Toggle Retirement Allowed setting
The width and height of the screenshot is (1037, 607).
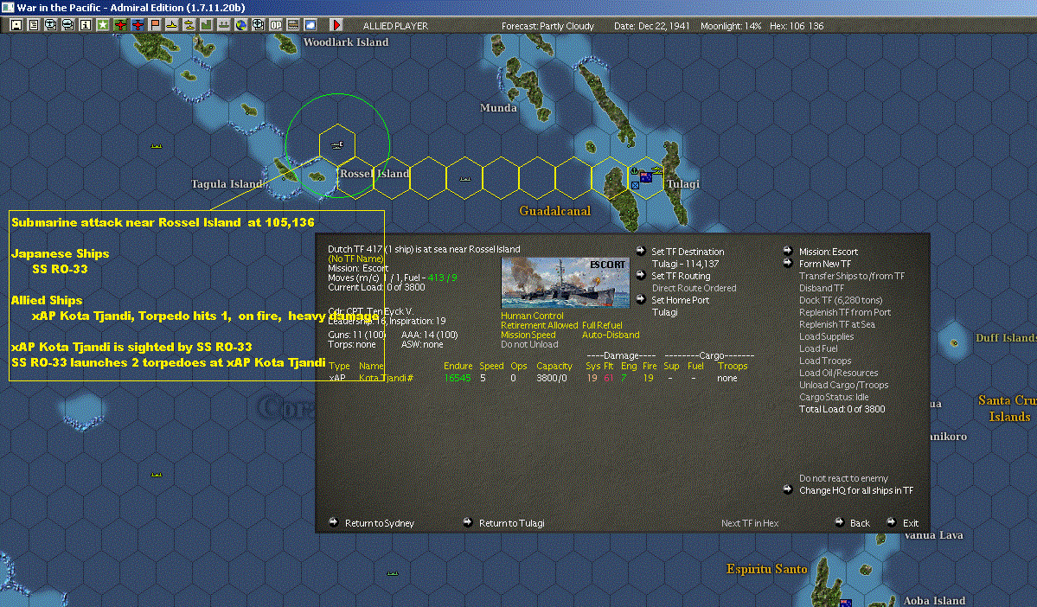coord(539,325)
